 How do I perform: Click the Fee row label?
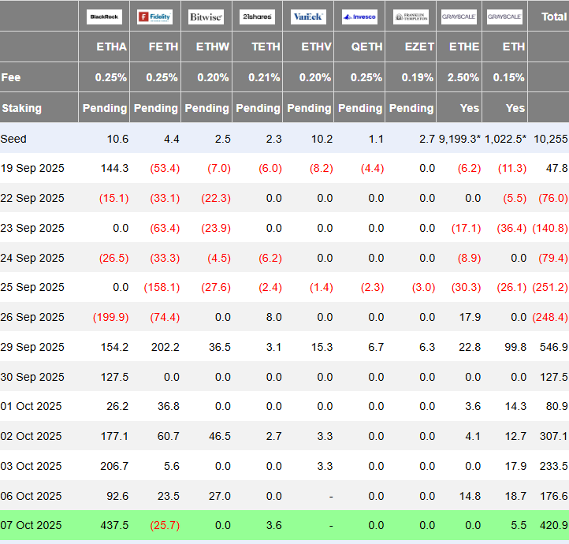(x=12, y=77)
